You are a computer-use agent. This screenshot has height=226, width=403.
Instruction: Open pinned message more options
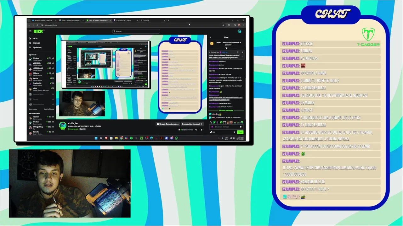pyautogui.click(x=242, y=52)
